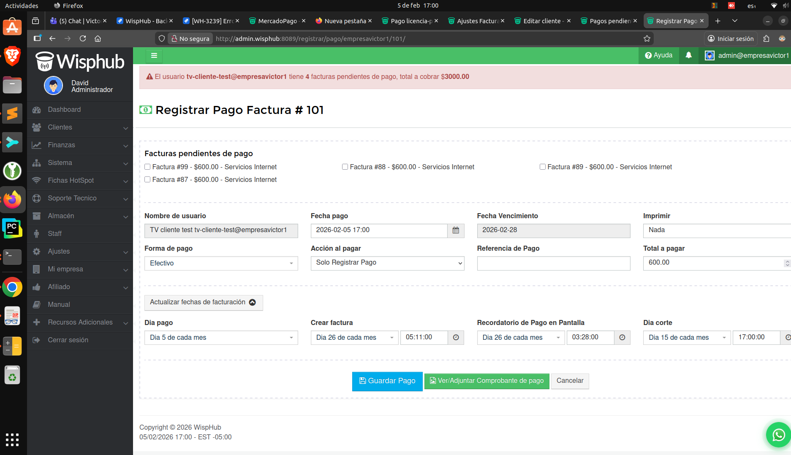Click the Fecha pago calendar icon
Image resolution: width=791 pixels, height=455 pixels.
[x=456, y=230]
